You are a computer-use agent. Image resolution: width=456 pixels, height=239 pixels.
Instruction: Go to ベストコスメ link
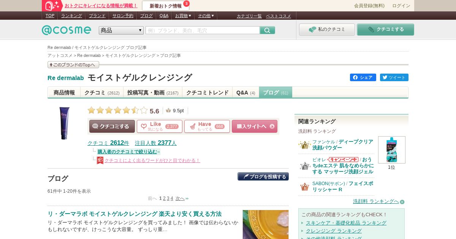tap(278, 16)
